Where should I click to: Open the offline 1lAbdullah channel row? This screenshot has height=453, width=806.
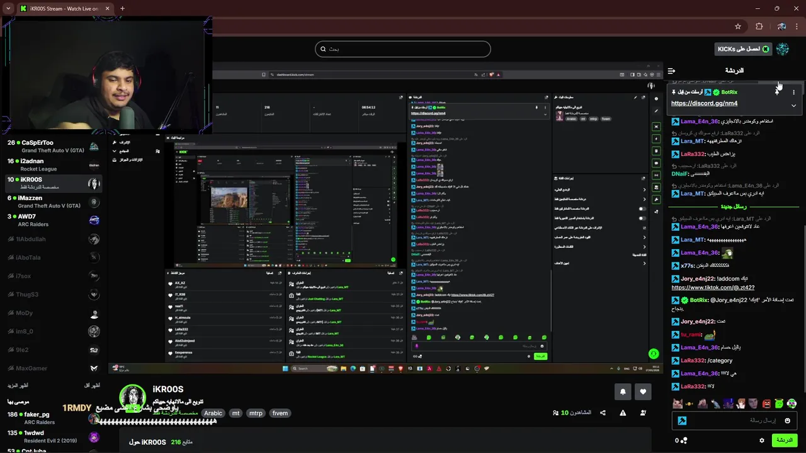[x=54, y=239]
